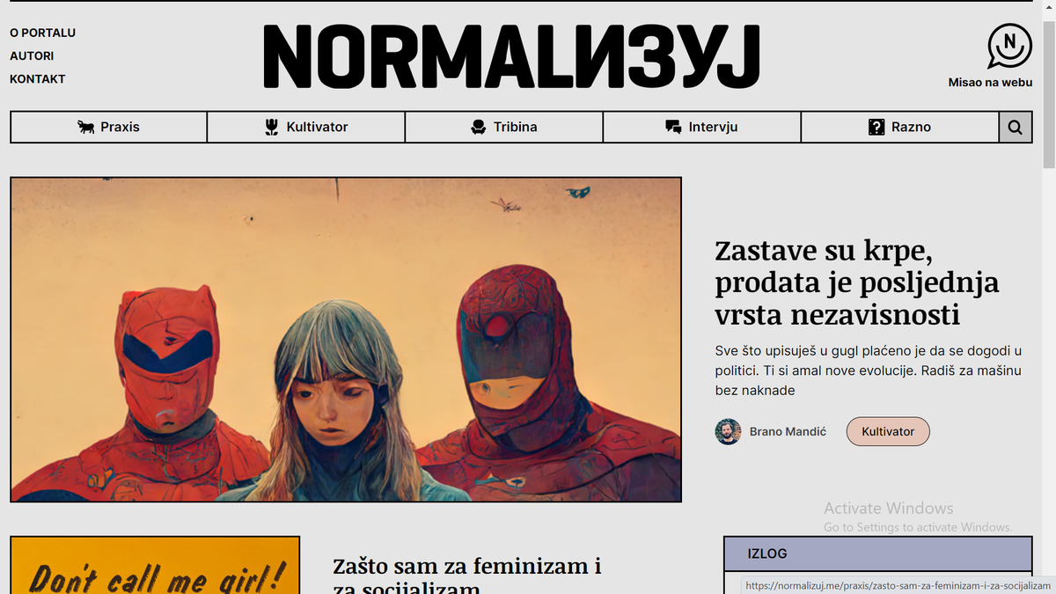Click Brano Mandić's avatar photo

pos(728,432)
